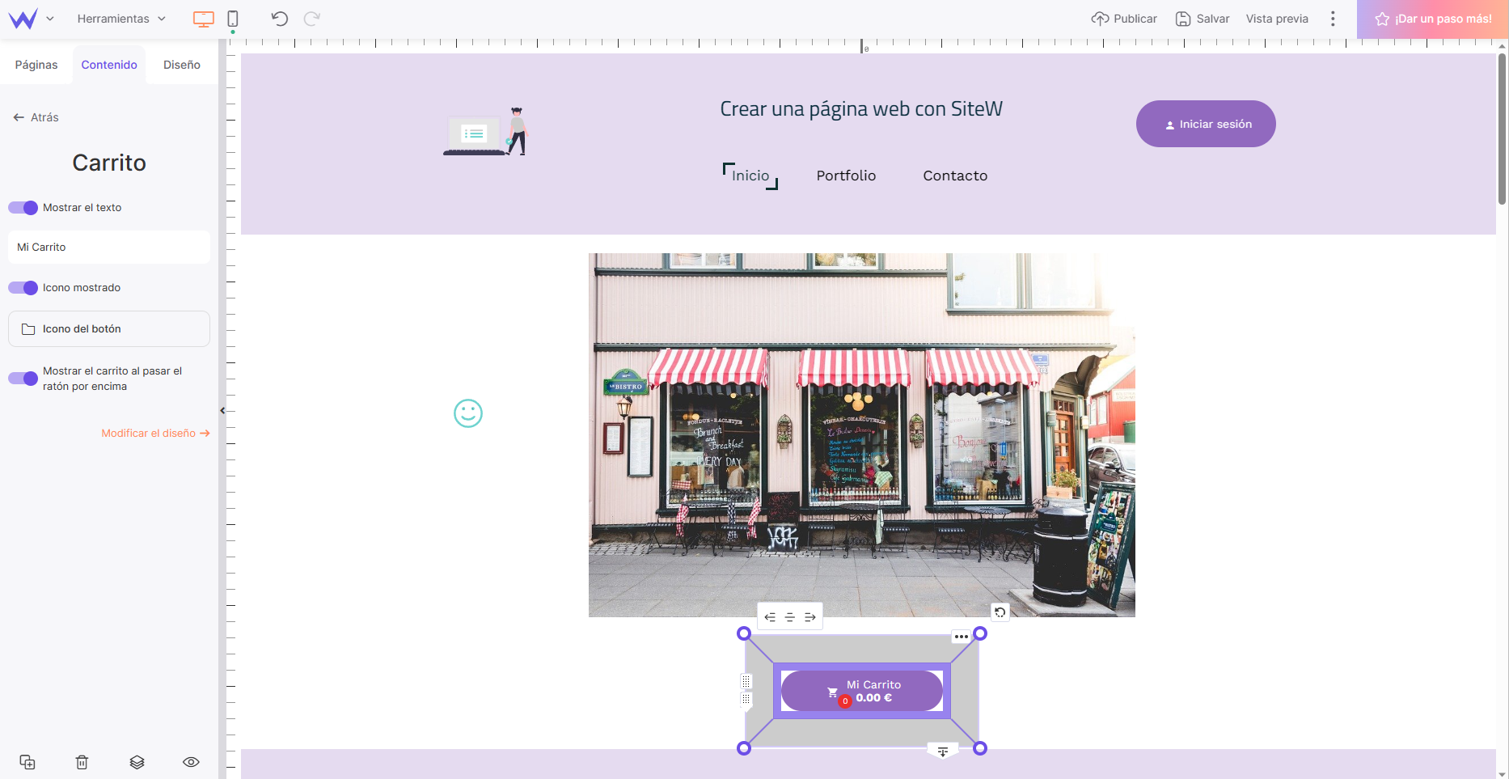The image size is (1509, 779).
Task: Click the top-left resize handle circle
Action: pos(744,633)
